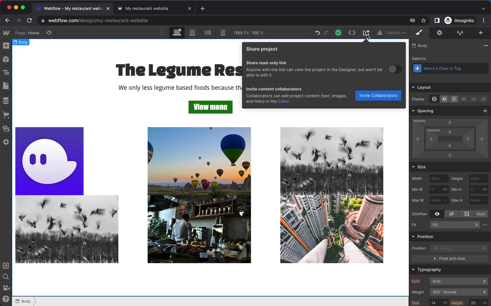Open the Fit dropdown

pos(455,225)
